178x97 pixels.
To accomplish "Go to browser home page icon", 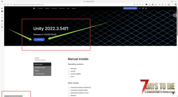I will tap(8, 5).
